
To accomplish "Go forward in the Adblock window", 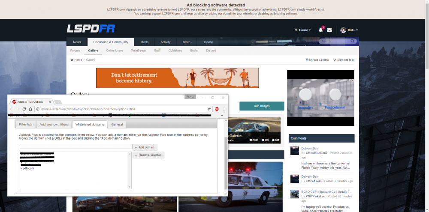I will (x=18, y=109).
